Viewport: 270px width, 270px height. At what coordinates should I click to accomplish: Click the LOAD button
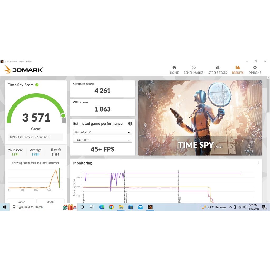(x=21, y=201)
